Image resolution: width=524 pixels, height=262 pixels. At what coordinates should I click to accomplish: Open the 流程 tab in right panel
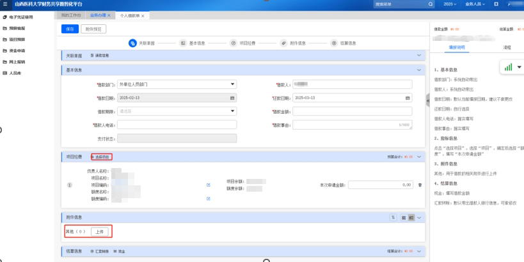pos(507,47)
